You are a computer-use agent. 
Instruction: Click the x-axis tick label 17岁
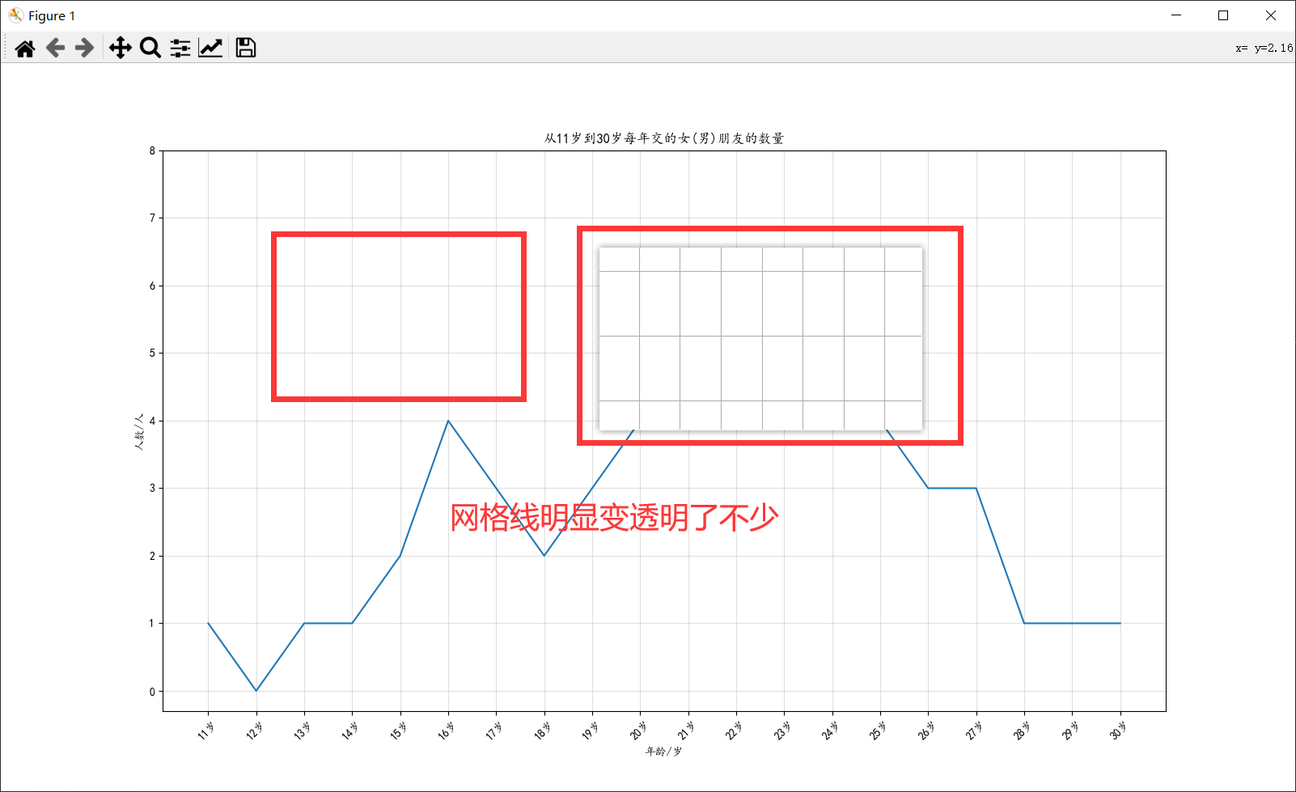[494, 731]
